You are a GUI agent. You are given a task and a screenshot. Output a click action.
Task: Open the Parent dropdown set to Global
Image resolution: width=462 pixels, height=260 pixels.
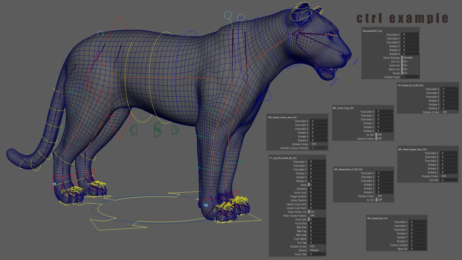[x=314, y=250]
